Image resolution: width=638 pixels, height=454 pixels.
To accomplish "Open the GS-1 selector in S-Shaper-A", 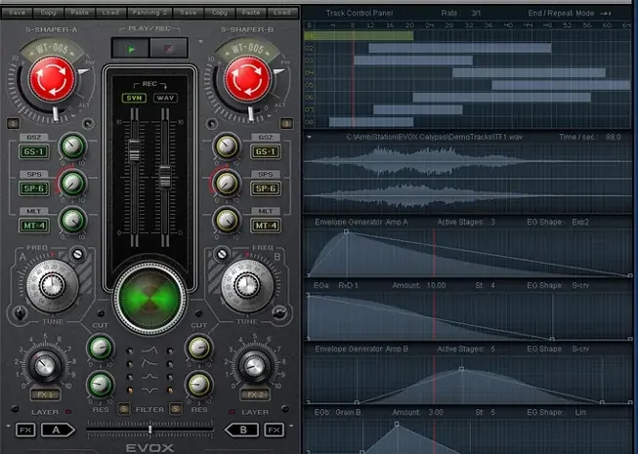I will pos(33,151).
